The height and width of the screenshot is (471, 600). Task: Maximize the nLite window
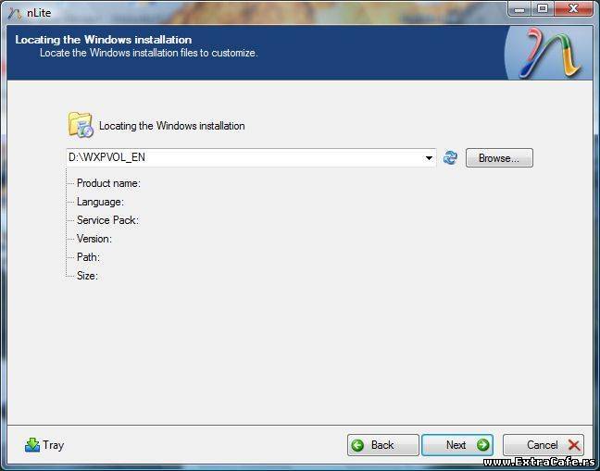click(x=542, y=9)
